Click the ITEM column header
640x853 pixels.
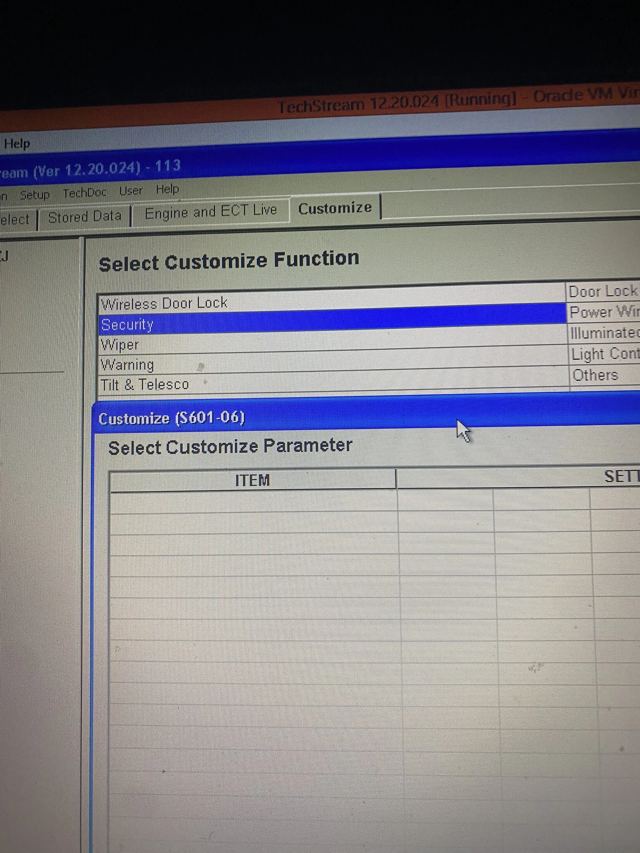pyautogui.click(x=253, y=480)
